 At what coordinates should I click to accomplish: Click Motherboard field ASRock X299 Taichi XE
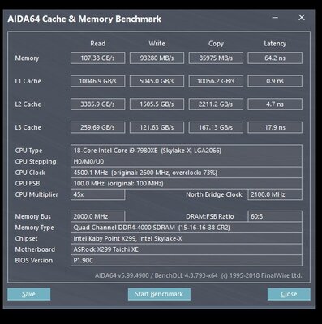(187, 249)
